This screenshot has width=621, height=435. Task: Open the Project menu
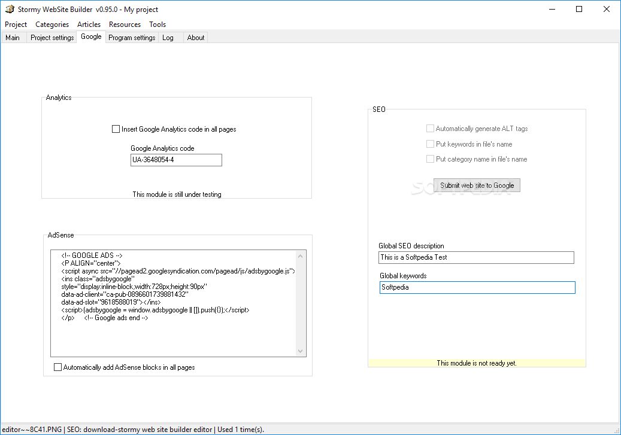click(x=16, y=25)
